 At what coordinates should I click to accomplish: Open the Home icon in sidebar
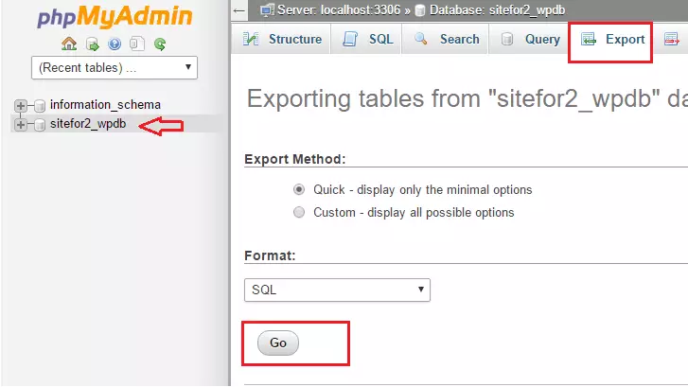(x=69, y=44)
